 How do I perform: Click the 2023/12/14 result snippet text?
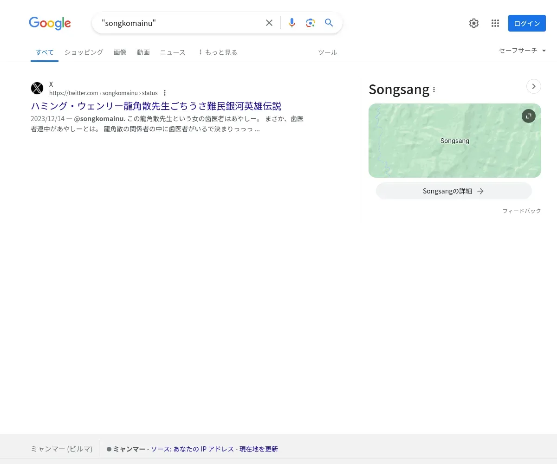[167, 124]
